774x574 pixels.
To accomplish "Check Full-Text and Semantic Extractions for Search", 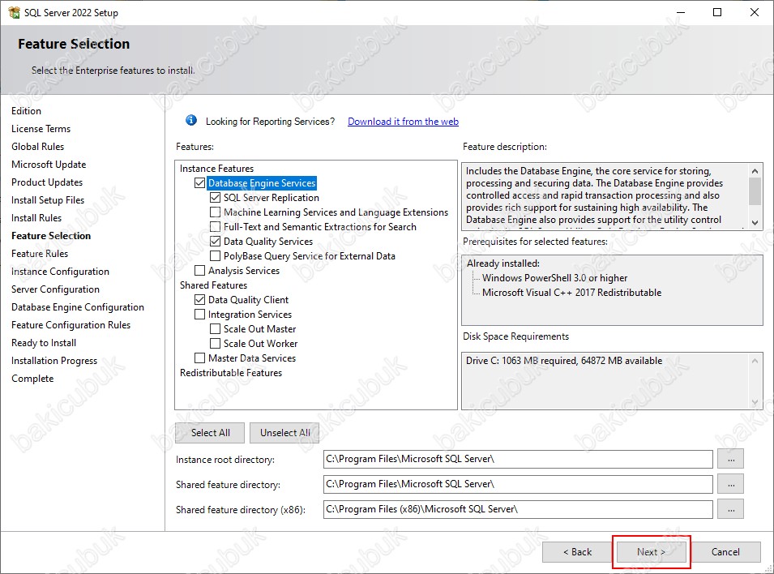I will [216, 227].
